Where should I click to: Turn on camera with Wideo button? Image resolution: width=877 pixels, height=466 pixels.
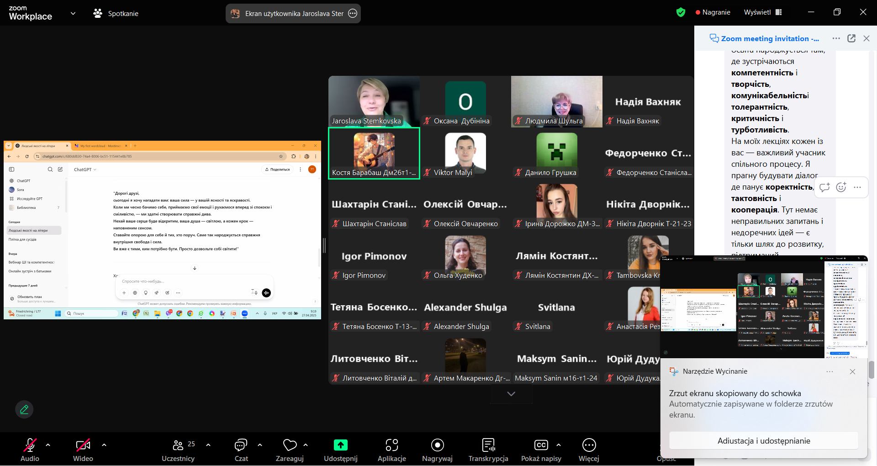83,445
